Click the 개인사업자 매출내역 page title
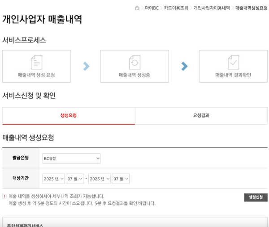269x227 pixels. click(x=42, y=19)
